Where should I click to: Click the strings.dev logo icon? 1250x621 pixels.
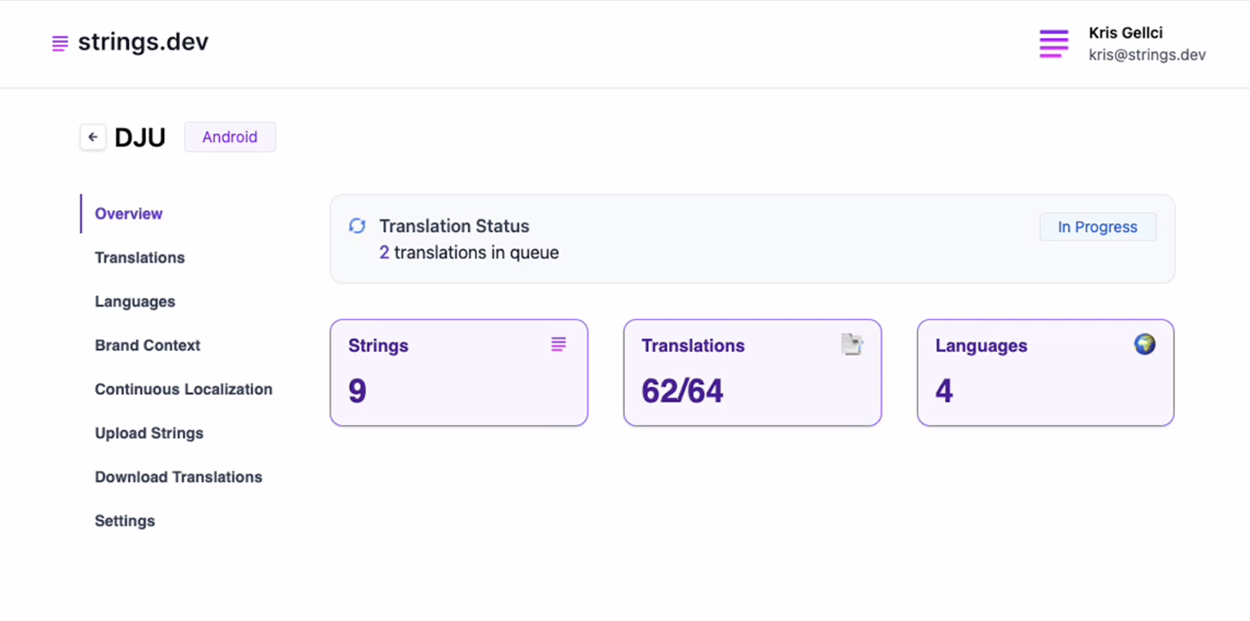tap(60, 43)
